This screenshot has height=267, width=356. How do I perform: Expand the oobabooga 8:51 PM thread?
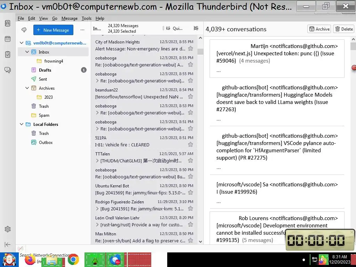[x=97, y=129]
